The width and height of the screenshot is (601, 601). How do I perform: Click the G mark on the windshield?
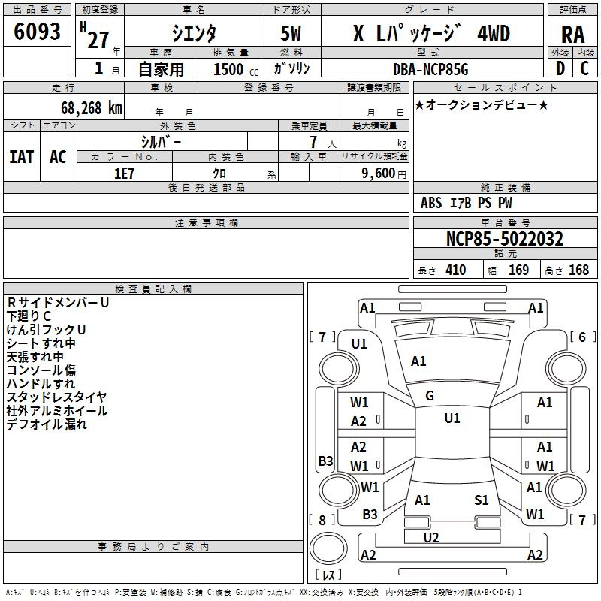point(430,396)
